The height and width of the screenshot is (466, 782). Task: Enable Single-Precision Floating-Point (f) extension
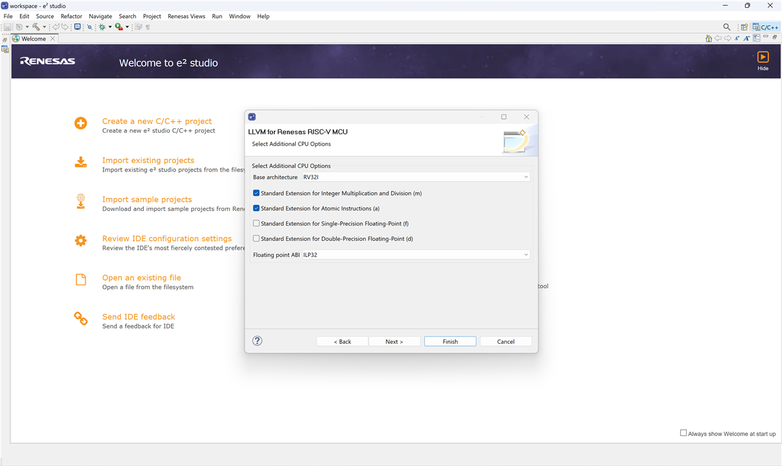256,223
